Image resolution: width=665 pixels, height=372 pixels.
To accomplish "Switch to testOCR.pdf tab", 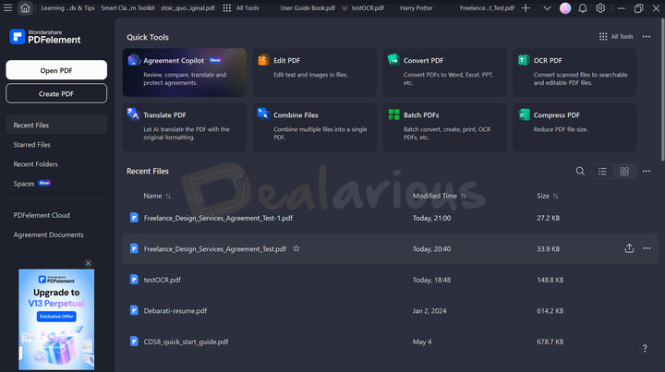I will [368, 8].
